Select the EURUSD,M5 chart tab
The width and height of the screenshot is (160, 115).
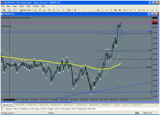(x=7, y=105)
